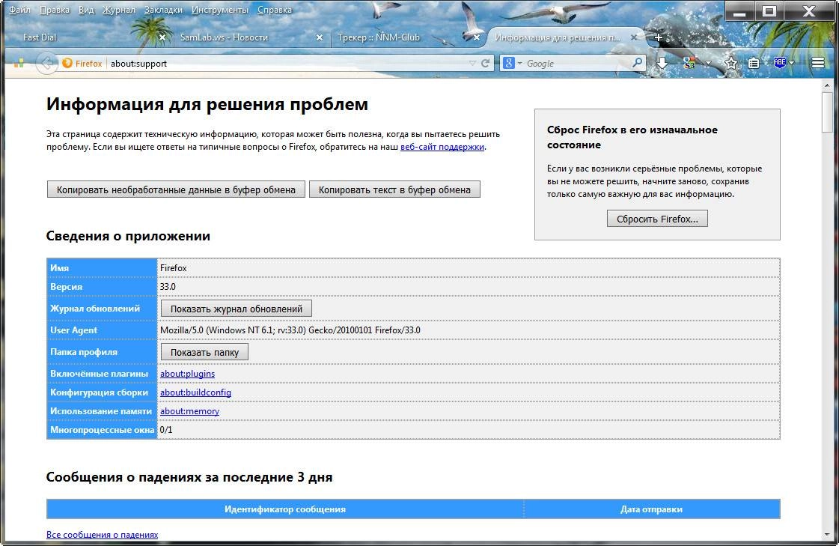The height and width of the screenshot is (546, 839).
Task: Open a new tab with the plus button
Action: click(x=659, y=37)
